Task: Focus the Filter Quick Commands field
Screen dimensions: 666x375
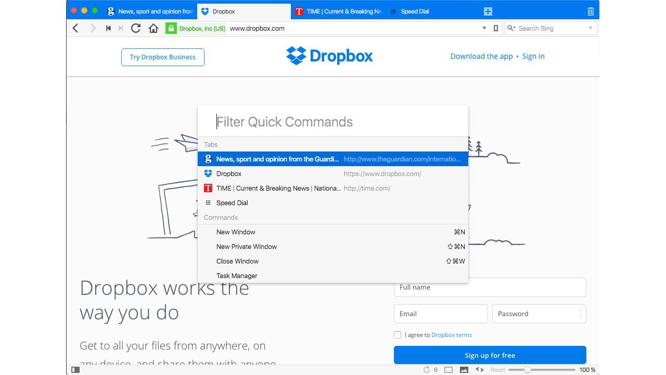Action: click(x=333, y=122)
